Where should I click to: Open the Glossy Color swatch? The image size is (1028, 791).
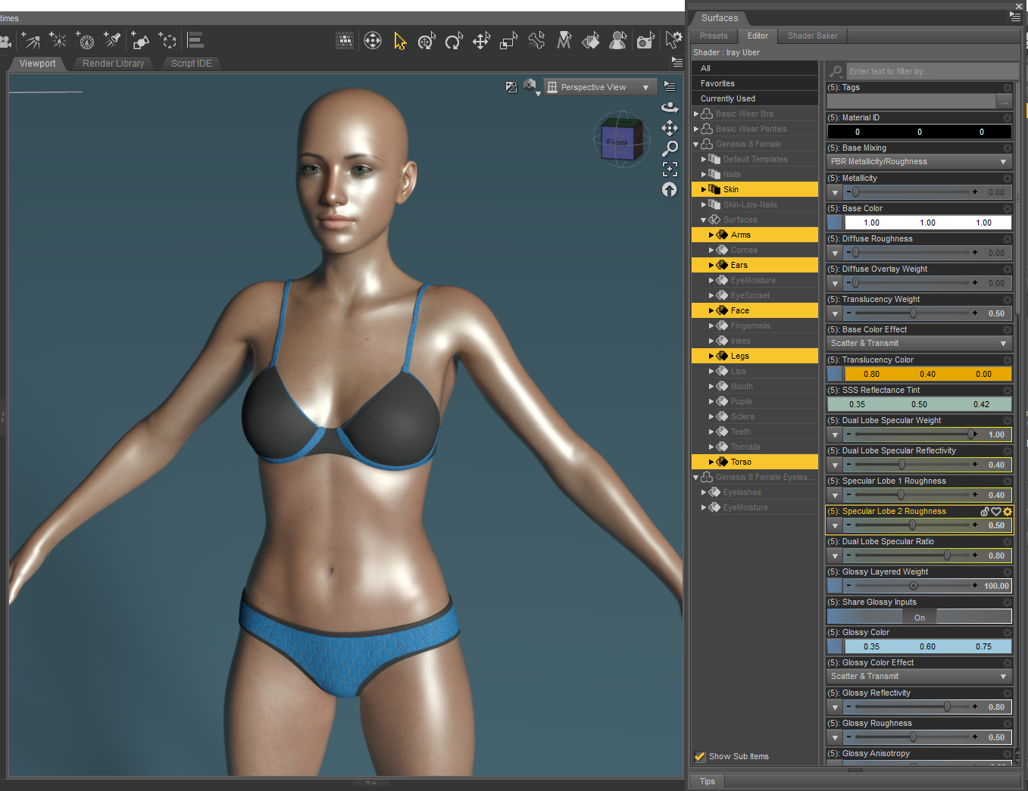835,646
